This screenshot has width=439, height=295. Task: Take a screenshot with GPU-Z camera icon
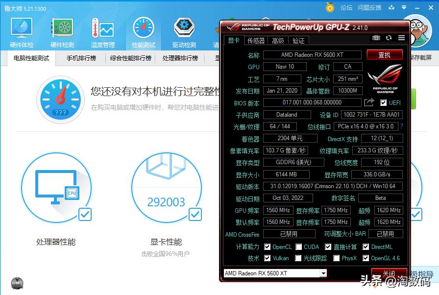[376, 37]
